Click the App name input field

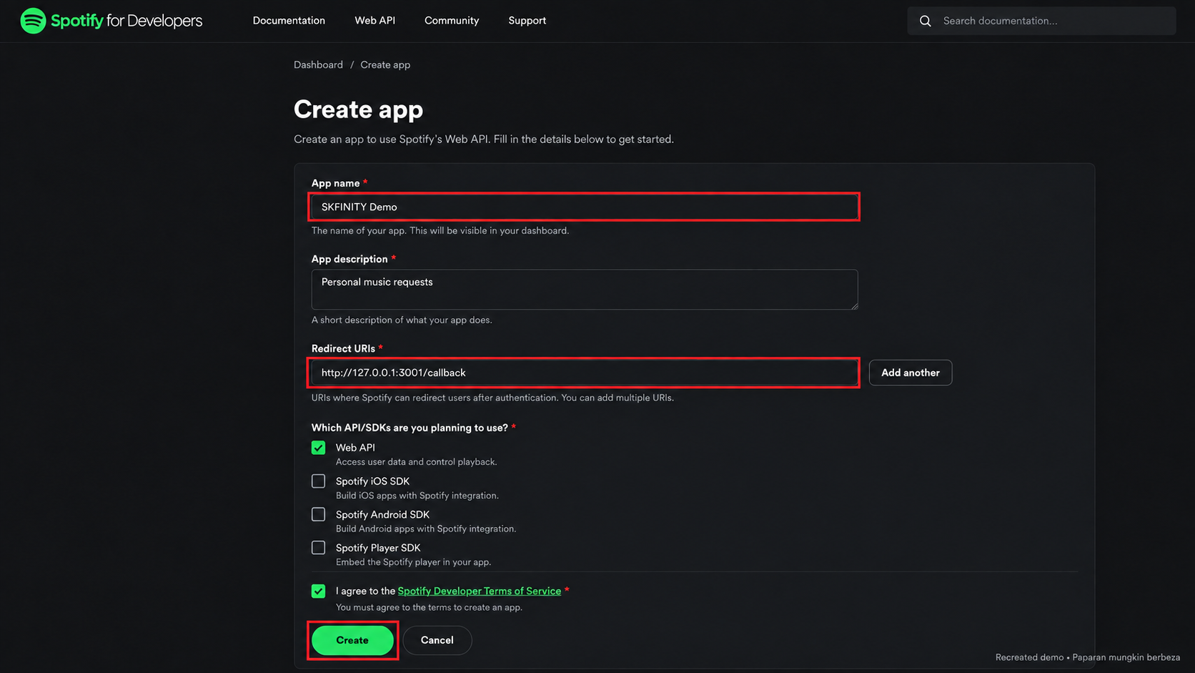coord(585,207)
